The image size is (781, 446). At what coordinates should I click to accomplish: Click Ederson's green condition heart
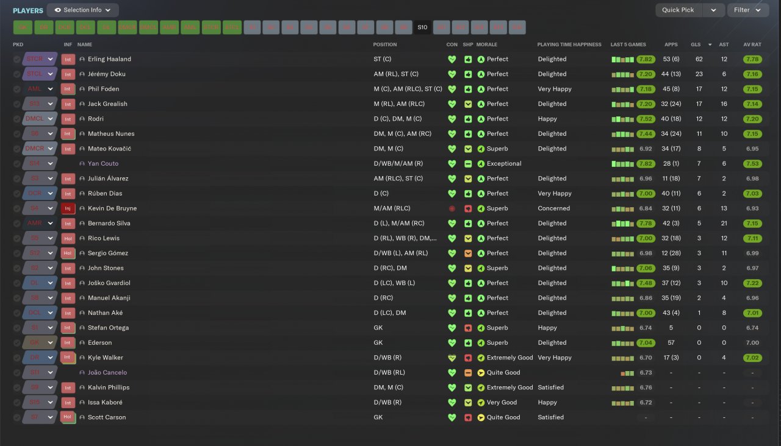click(452, 343)
